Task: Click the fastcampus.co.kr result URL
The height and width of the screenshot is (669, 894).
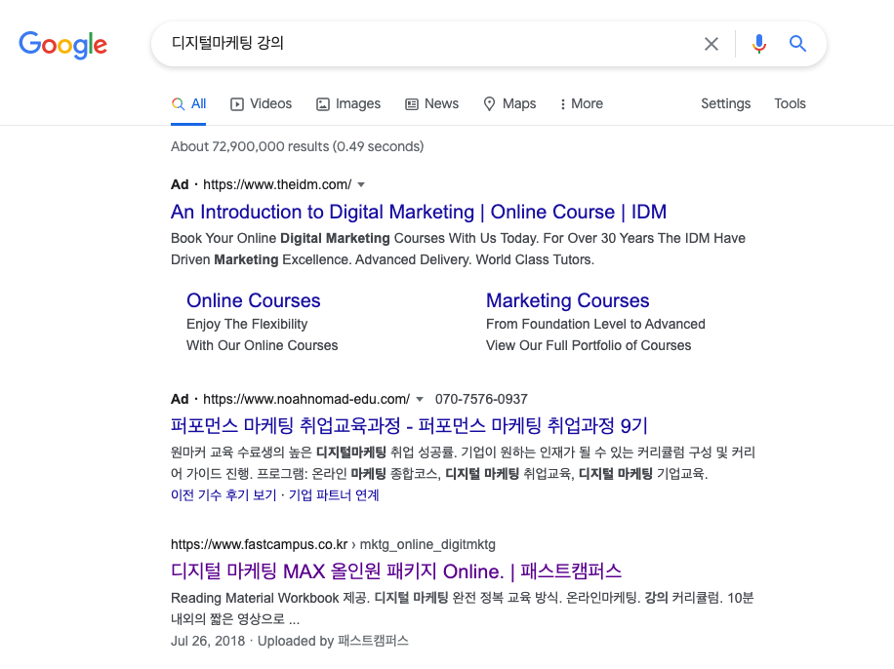Action: [333, 544]
